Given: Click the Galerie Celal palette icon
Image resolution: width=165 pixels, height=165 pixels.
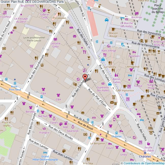Looking at the screenshot, I should click(44, 10).
